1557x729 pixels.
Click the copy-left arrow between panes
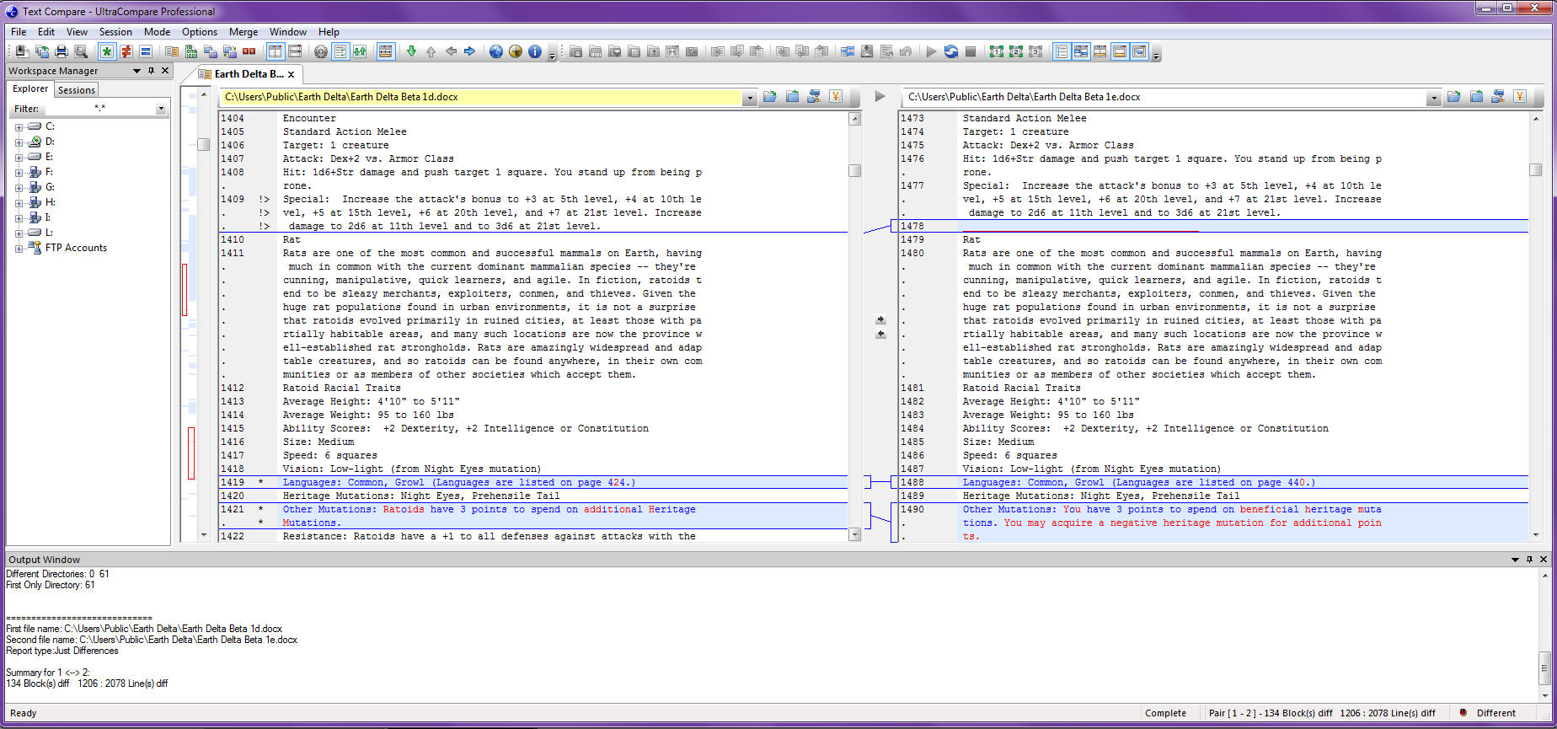coord(880,335)
